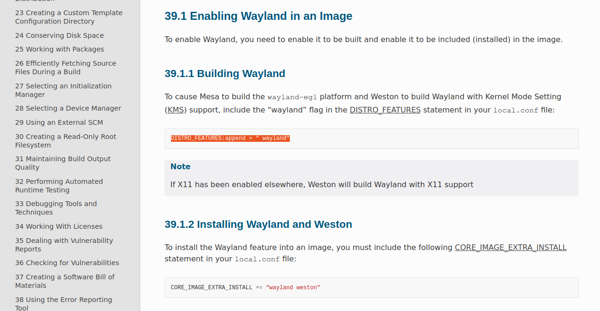Go to chapter 24 Conserving Disk Space
The image size is (600, 311).
pyautogui.click(x=59, y=35)
